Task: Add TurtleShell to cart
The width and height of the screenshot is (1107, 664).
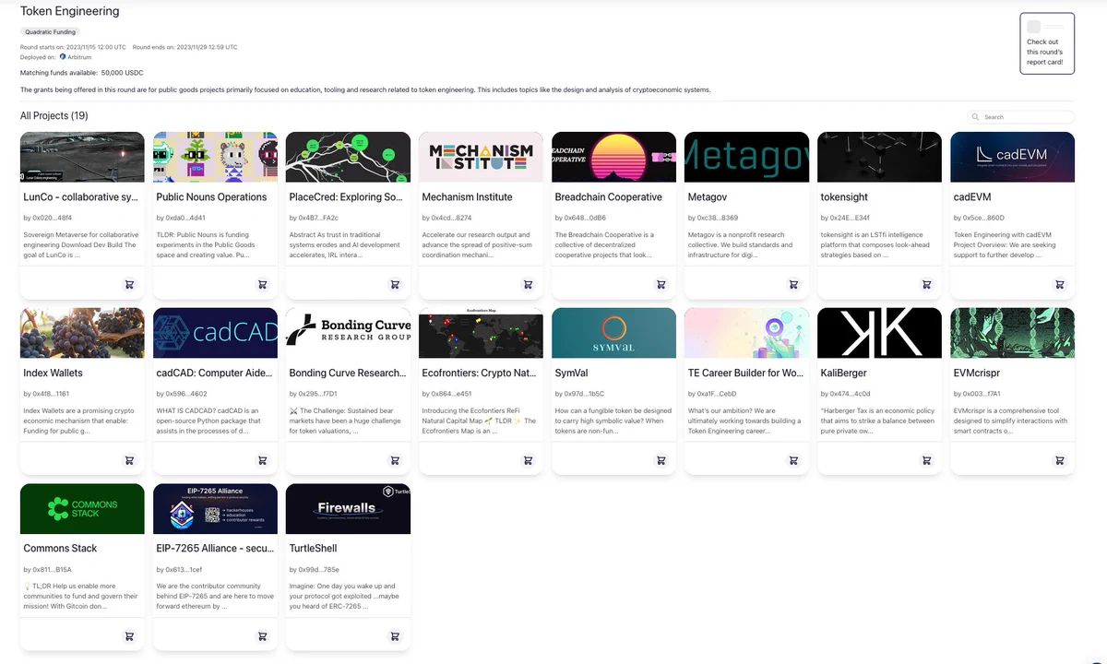Action: pos(395,636)
